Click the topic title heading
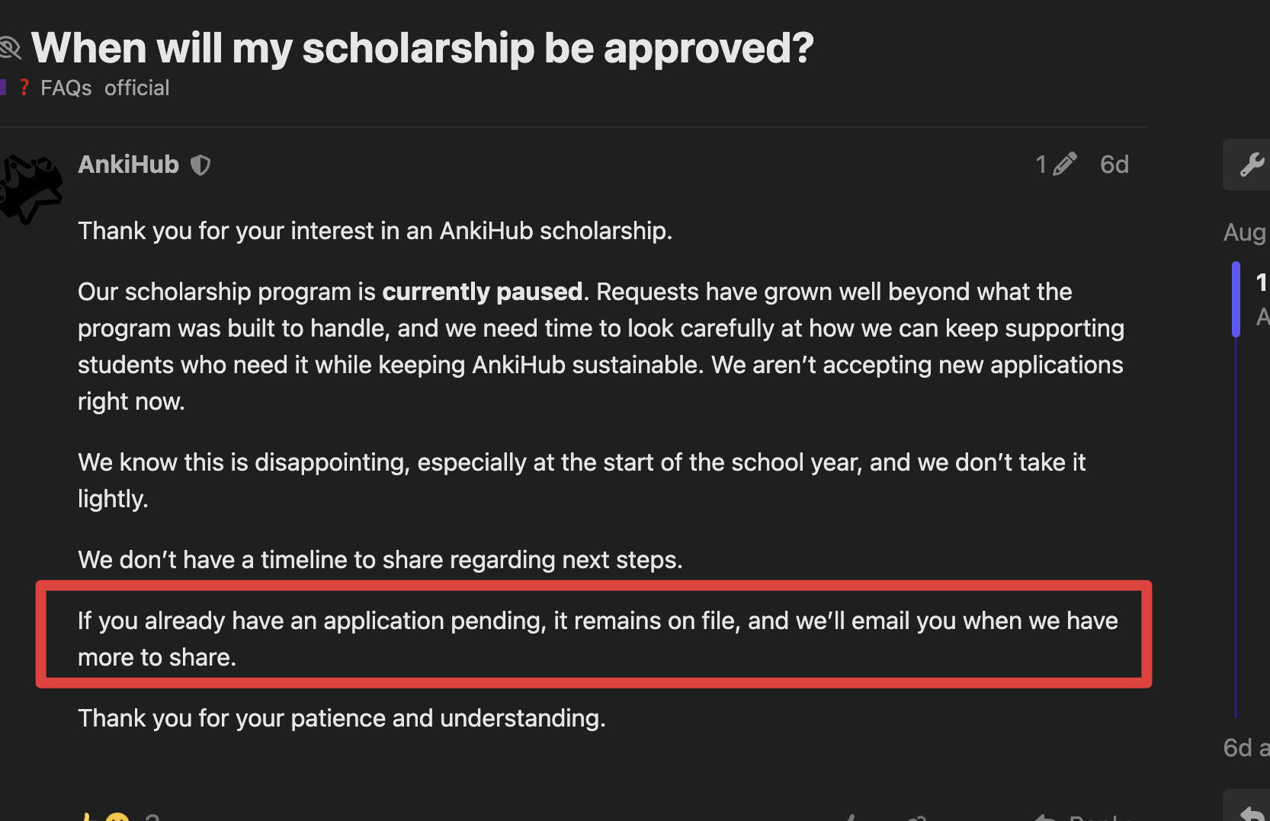Image resolution: width=1270 pixels, height=821 pixels. pos(422,48)
